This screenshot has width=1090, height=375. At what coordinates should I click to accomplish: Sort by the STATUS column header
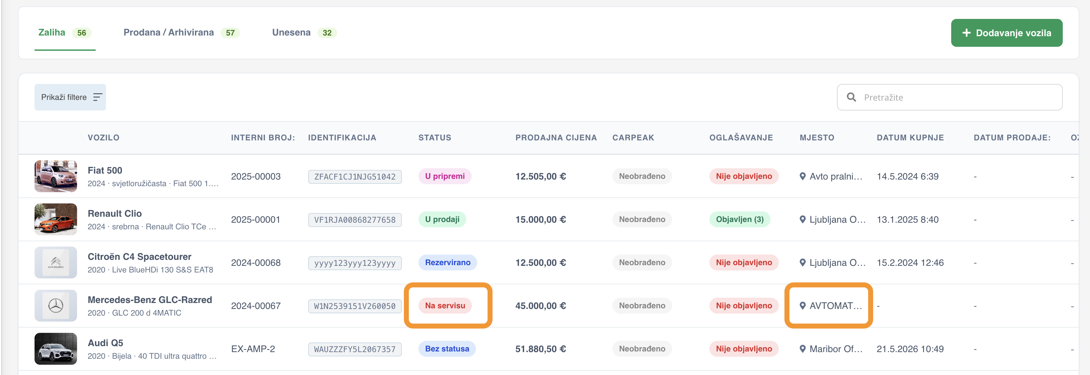[x=434, y=138]
